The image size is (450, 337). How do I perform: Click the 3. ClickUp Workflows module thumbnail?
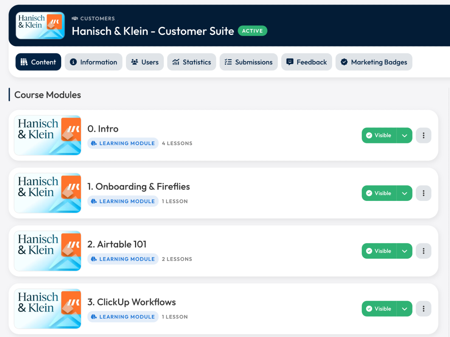click(x=48, y=309)
